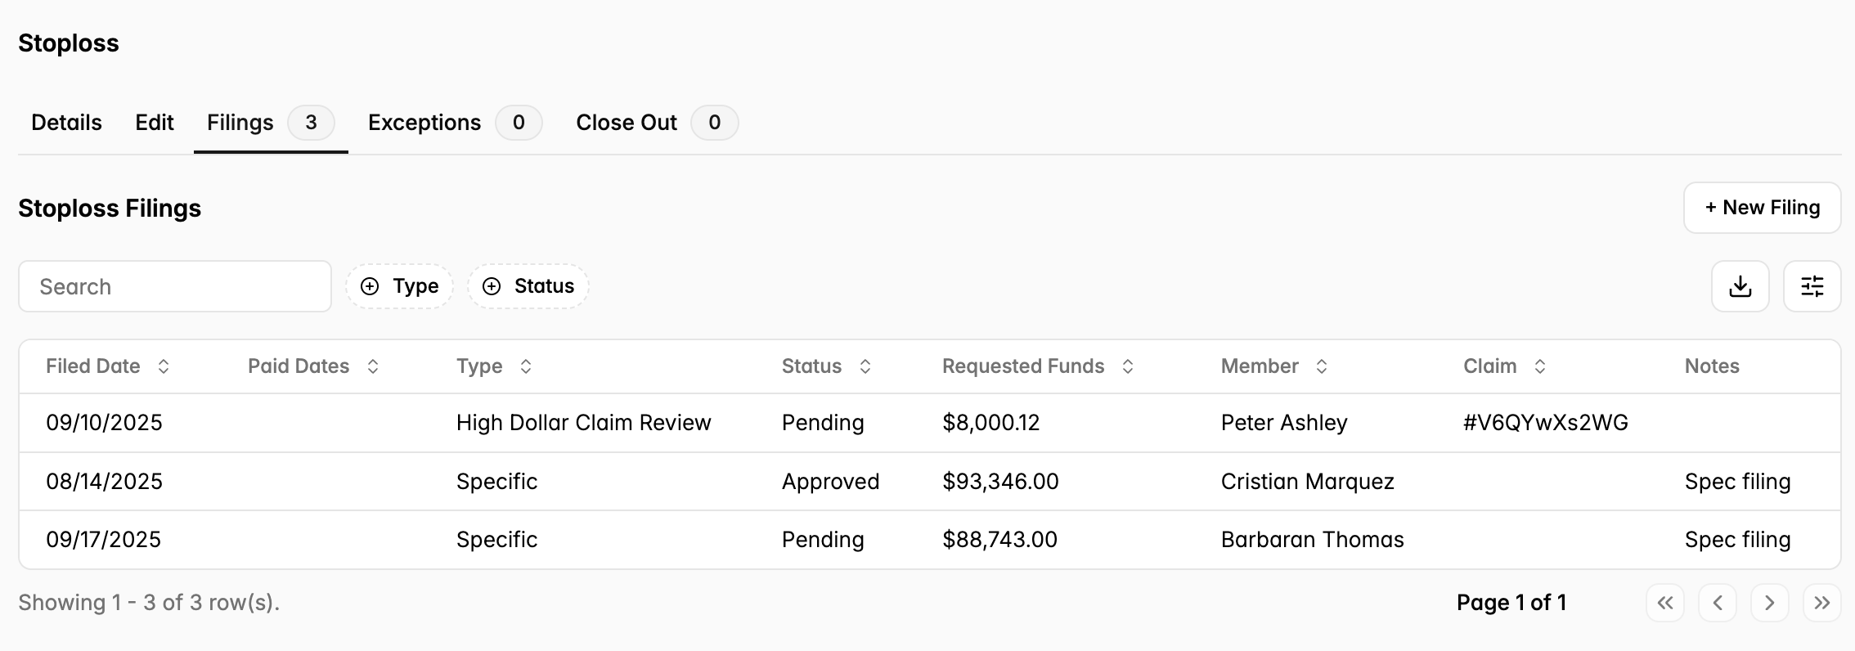1855x651 pixels.
Task: Sort the table by Type column header
Action: (495, 366)
